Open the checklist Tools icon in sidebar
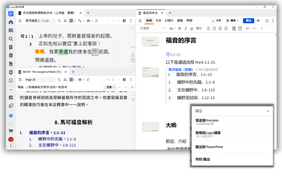This screenshot has height=176, width=282. click(11, 55)
